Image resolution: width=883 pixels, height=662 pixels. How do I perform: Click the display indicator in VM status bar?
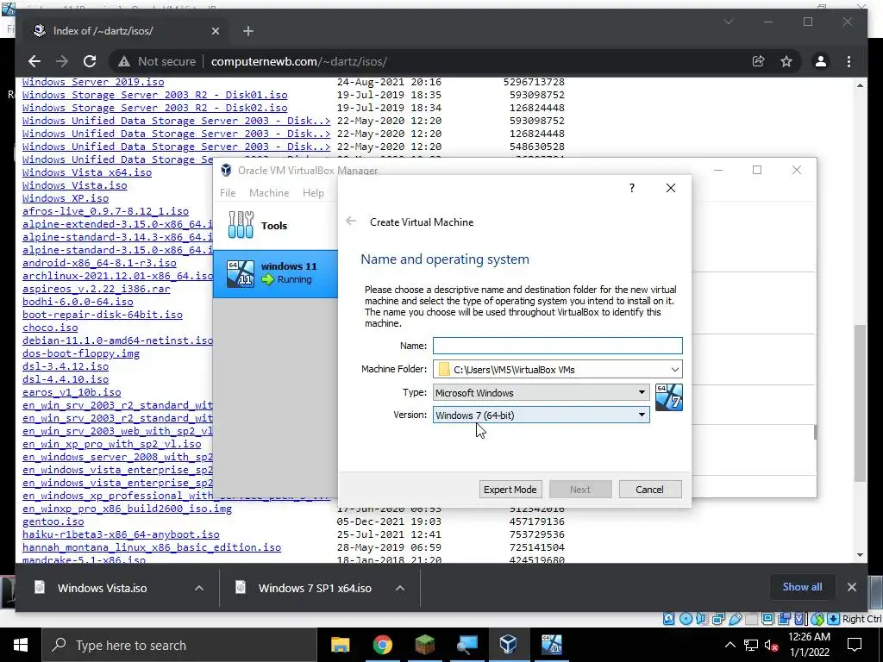(767, 619)
